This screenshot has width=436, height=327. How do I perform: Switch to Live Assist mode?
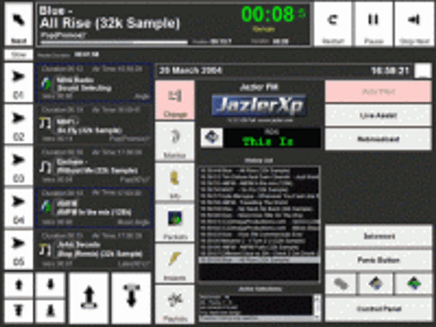coord(378,116)
